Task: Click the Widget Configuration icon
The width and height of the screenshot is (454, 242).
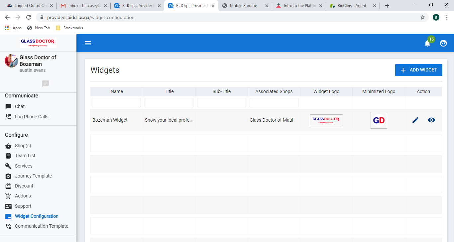Action: click(x=8, y=216)
